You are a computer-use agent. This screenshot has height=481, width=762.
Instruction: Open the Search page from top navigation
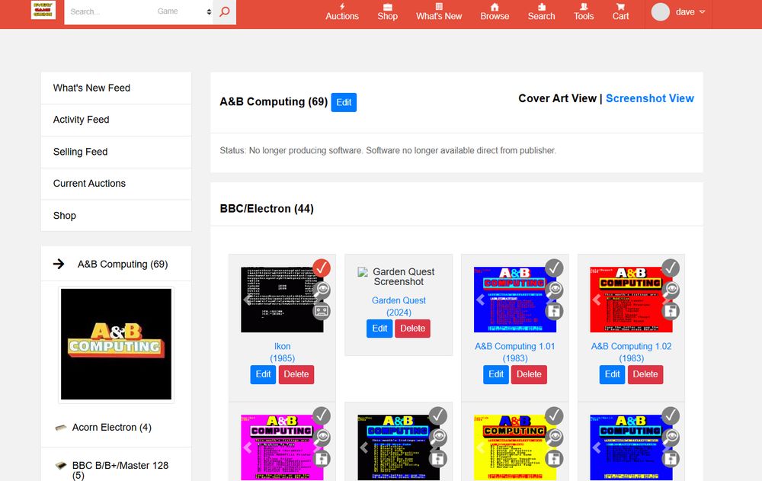pyautogui.click(x=541, y=11)
